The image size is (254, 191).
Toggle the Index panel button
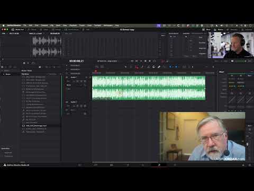click(44, 30)
